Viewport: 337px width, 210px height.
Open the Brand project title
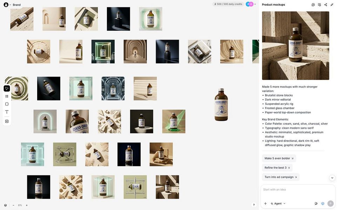click(16, 5)
